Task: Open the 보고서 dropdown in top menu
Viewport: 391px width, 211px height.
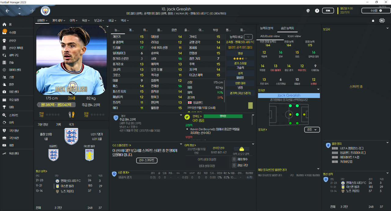Action: pos(99,20)
